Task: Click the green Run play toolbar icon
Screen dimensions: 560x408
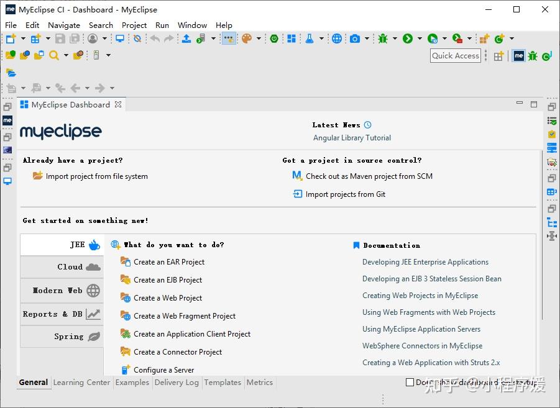Action: coord(408,39)
